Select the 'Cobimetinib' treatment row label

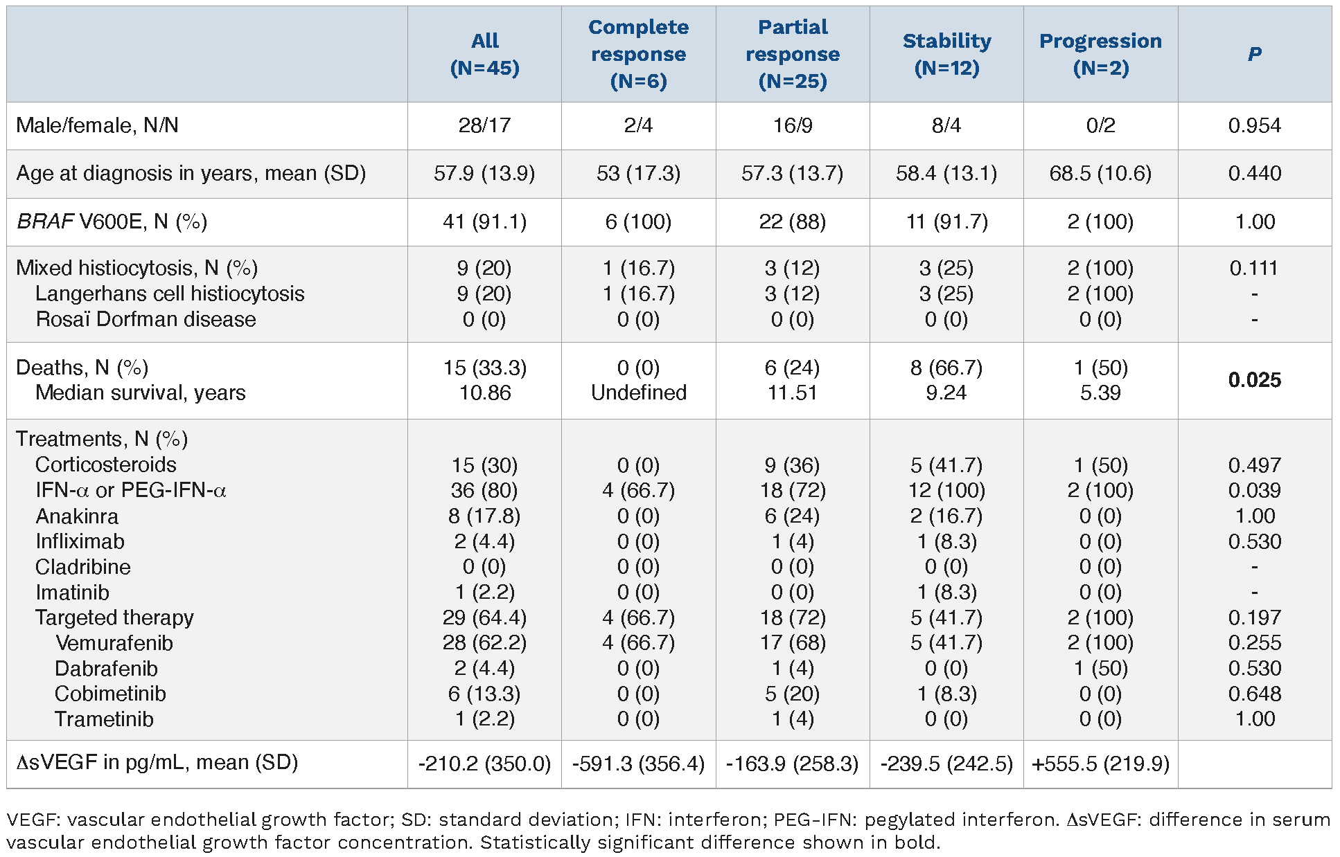110,694
